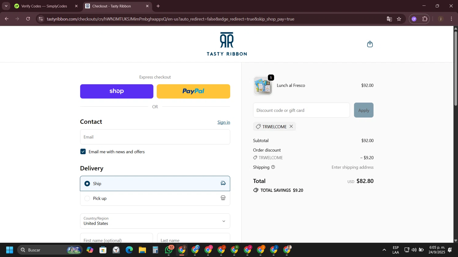Open the notifications bell icon
The image size is (458, 257).
point(450,250)
